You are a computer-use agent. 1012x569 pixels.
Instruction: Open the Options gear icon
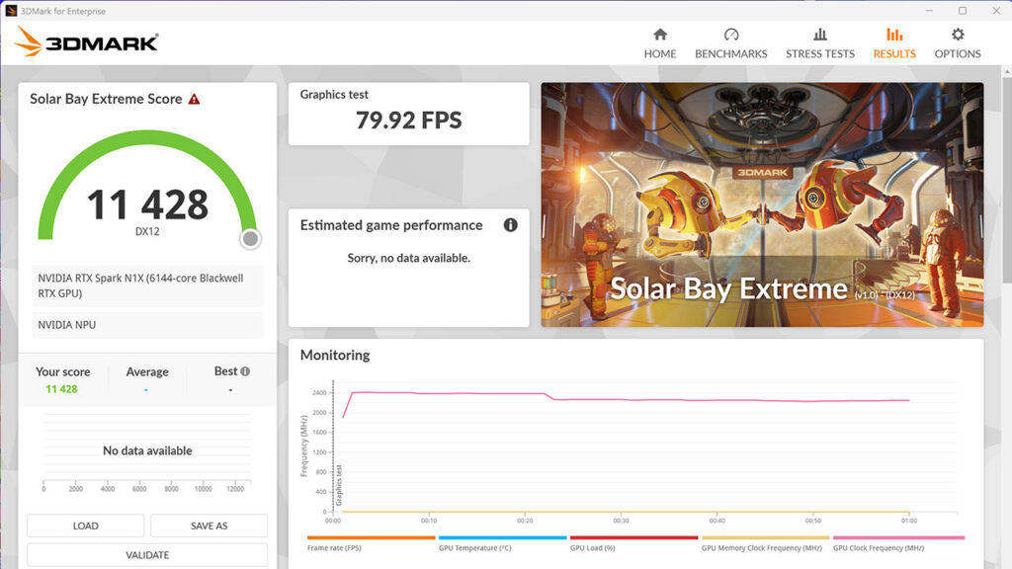957,35
